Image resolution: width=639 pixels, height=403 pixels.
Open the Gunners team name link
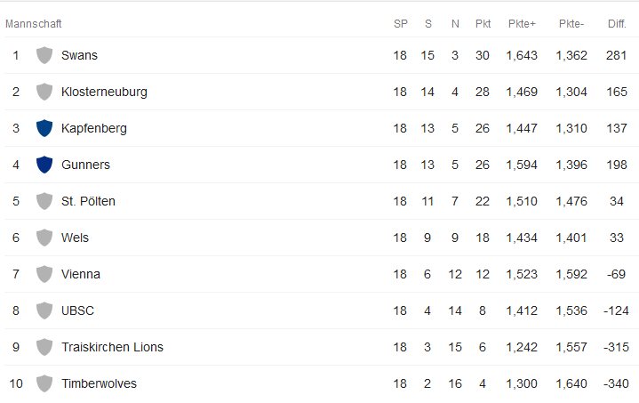85,165
